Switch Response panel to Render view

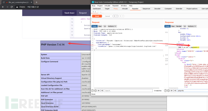[179, 26]
